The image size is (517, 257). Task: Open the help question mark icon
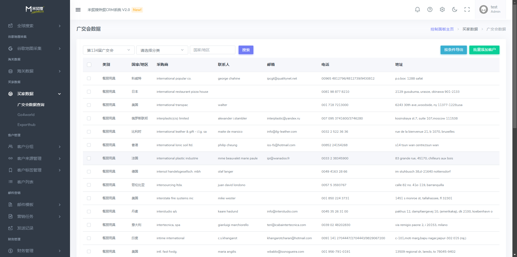pyautogui.click(x=430, y=10)
